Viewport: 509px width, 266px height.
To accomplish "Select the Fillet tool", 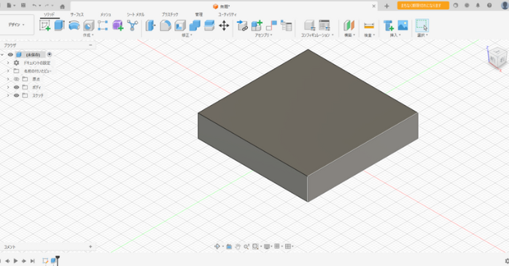I will coord(166,26).
